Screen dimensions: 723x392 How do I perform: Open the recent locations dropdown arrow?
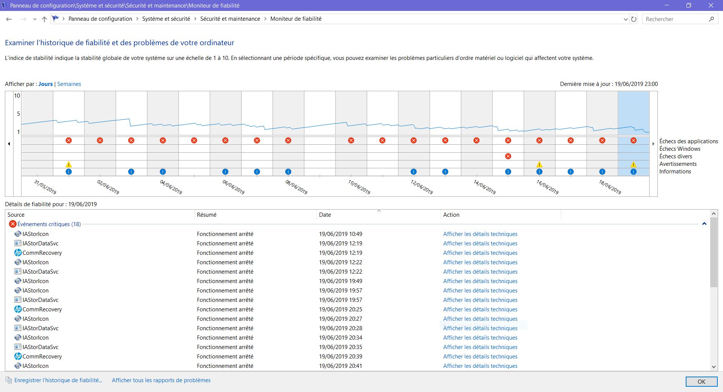pos(35,19)
